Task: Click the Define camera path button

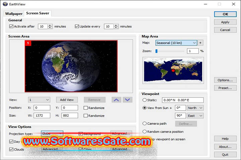Action: 186,124
